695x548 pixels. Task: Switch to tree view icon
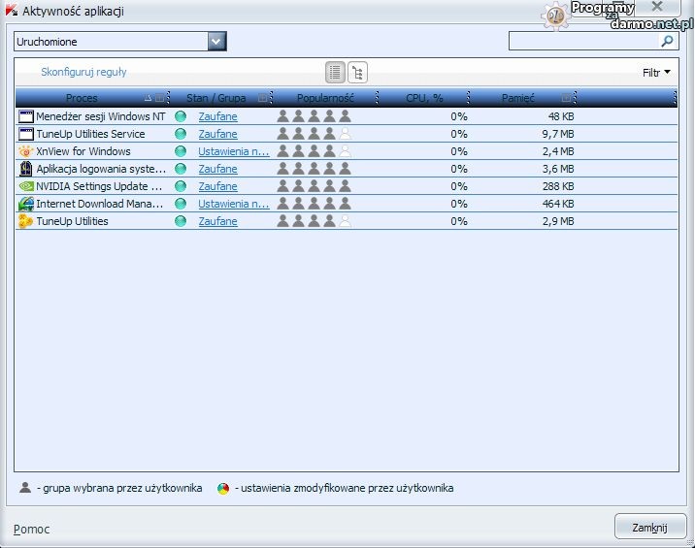(358, 72)
